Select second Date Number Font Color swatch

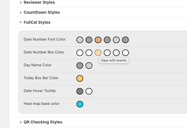89,40
